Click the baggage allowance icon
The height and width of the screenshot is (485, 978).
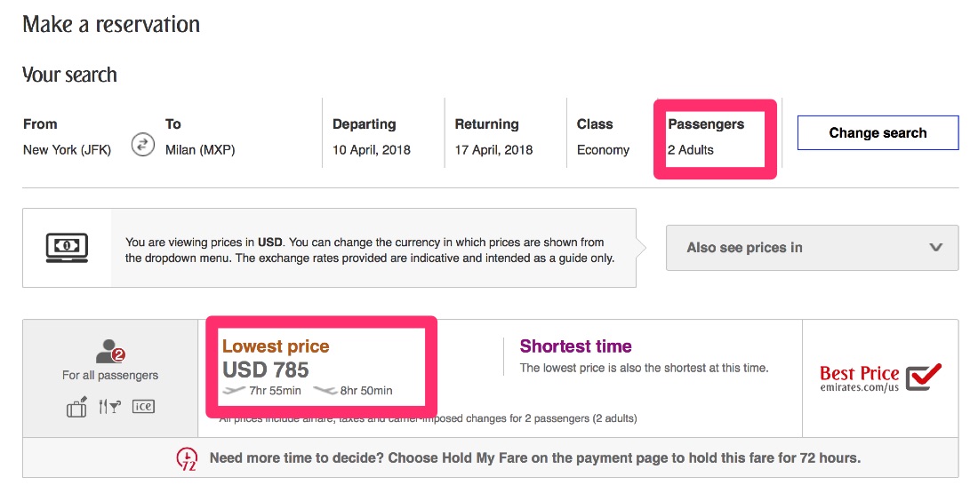77,407
